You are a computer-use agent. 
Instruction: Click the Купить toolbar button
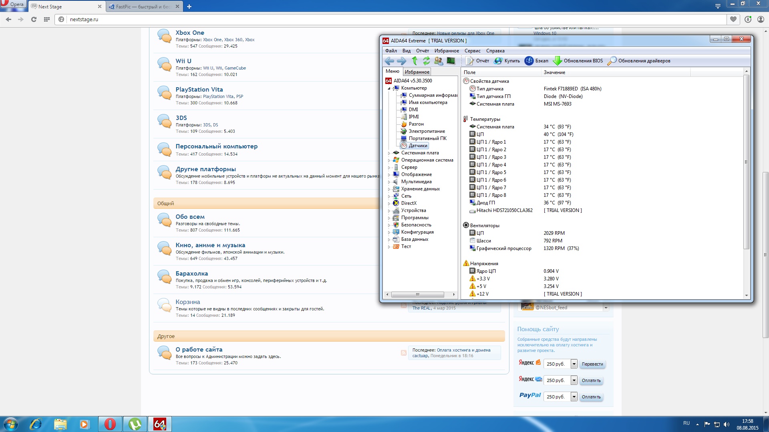click(507, 61)
